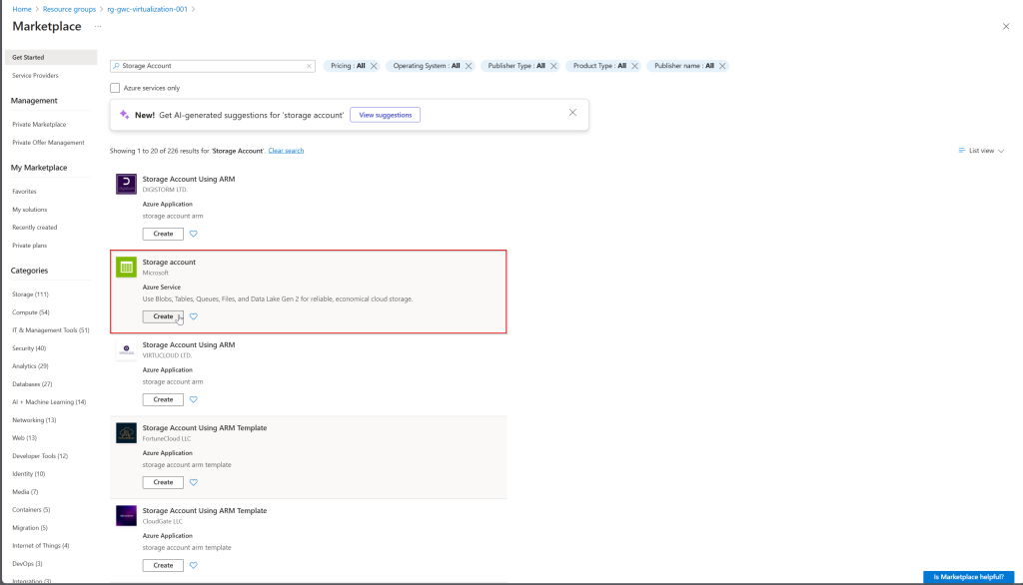Select Get Started in sidebar
Viewport: 1023px width, 585px height.
pyautogui.click(x=51, y=57)
